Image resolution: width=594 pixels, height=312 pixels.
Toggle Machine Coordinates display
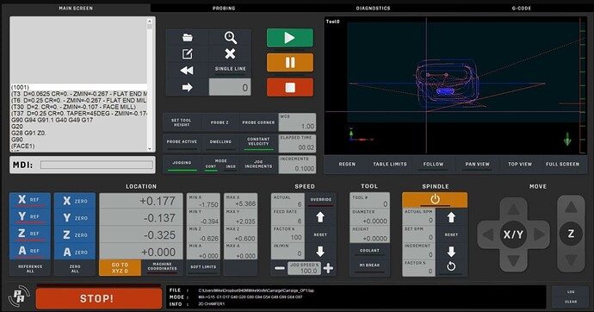click(162, 267)
